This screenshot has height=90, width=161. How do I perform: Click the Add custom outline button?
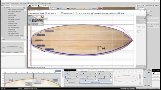coord(96,83)
